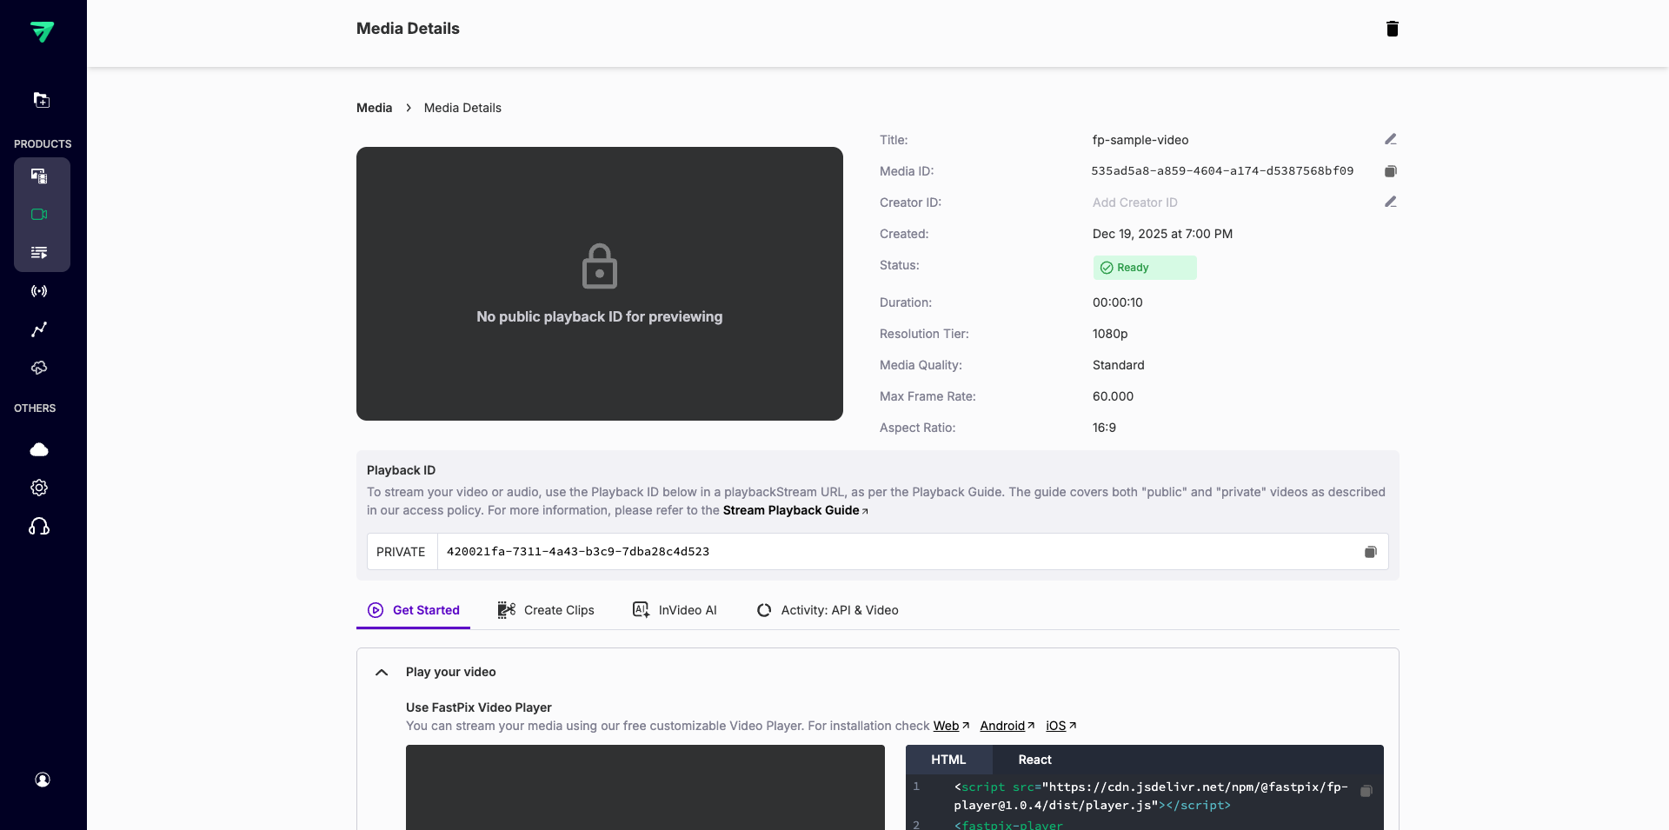Select the video media icon in the sidebar
The height and width of the screenshot is (830, 1669).
39,214
